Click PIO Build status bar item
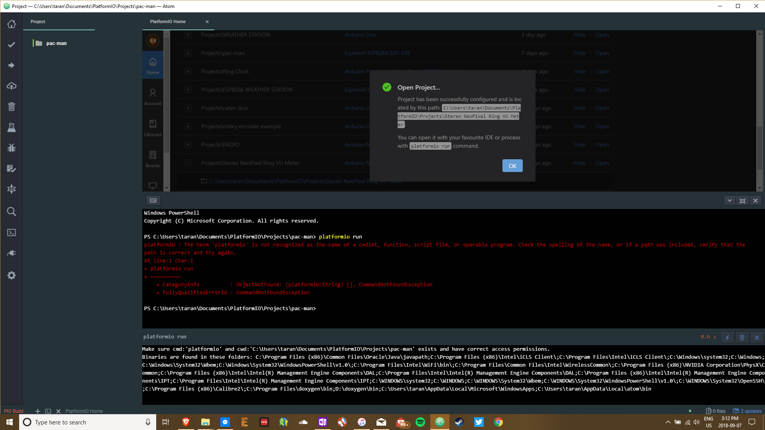This screenshot has height=430, width=765. tap(14, 411)
